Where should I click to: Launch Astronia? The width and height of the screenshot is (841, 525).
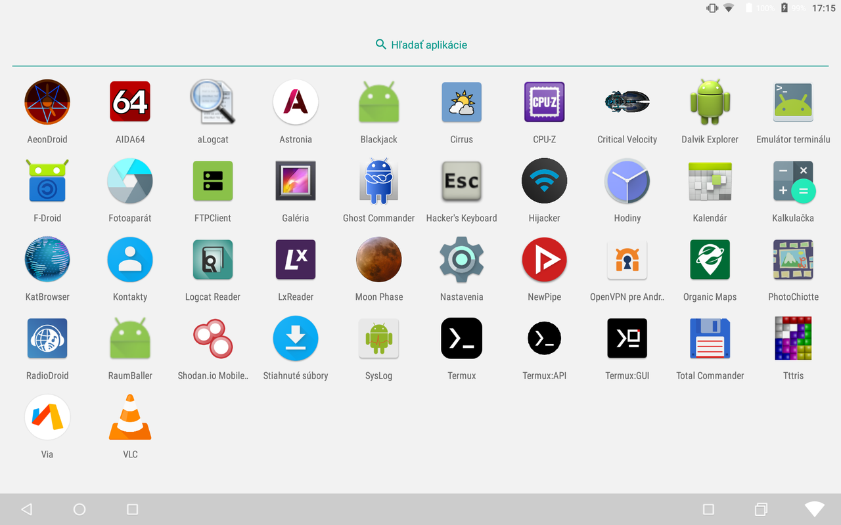[x=296, y=102]
